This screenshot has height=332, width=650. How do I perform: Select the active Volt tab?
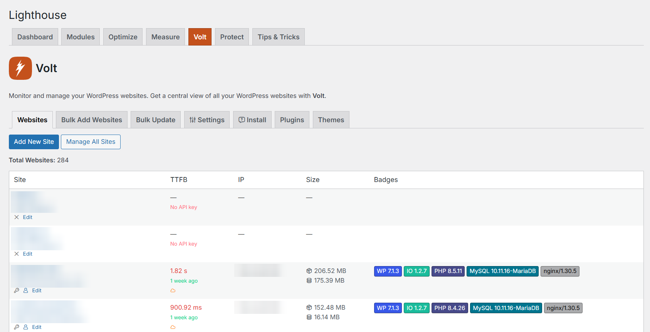(x=200, y=37)
